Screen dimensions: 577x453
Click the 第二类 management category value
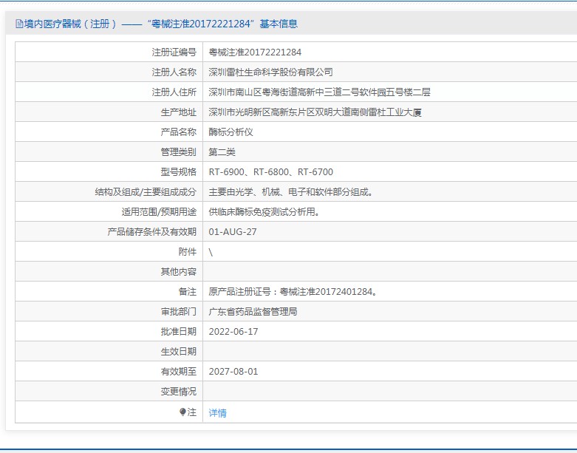pos(222,152)
